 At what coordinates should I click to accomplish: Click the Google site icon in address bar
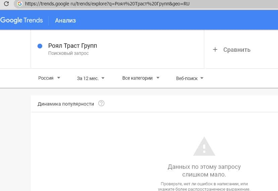click(x=19, y=4)
